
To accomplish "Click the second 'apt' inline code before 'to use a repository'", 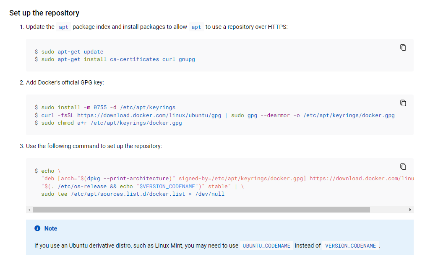I will tap(196, 27).
